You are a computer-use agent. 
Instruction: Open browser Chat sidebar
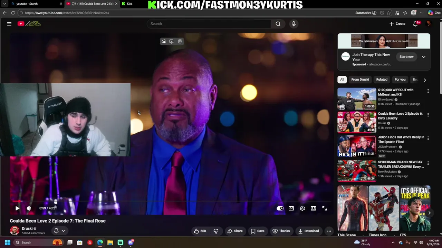click(434, 13)
